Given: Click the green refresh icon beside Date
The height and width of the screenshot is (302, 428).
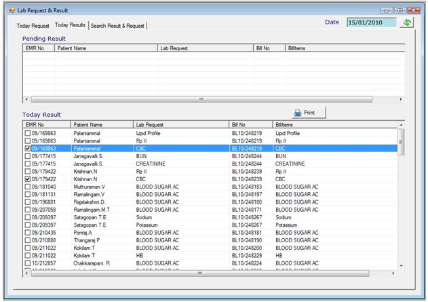Looking at the screenshot, I should (407, 22).
